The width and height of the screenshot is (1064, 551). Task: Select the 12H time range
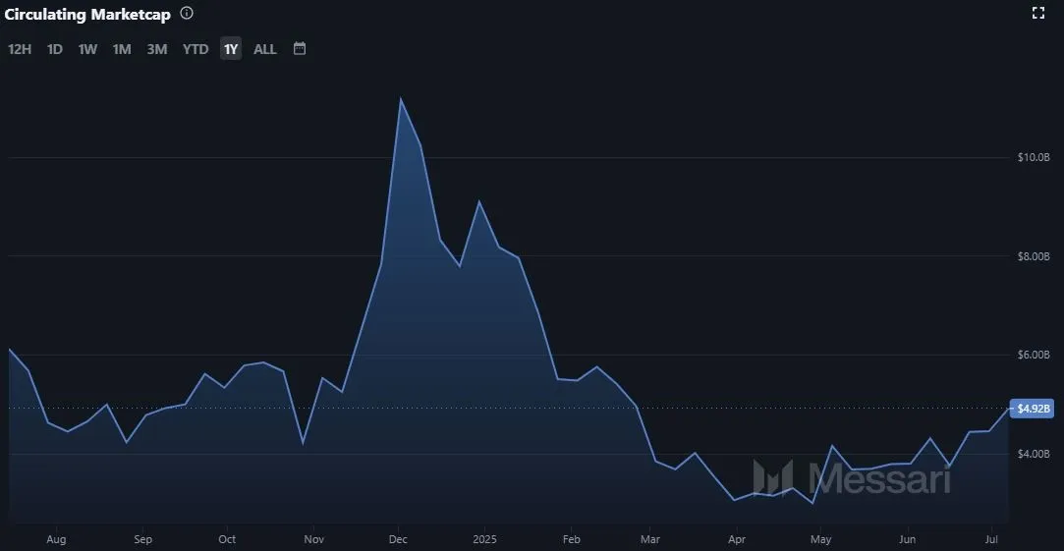click(x=20, y=49)
